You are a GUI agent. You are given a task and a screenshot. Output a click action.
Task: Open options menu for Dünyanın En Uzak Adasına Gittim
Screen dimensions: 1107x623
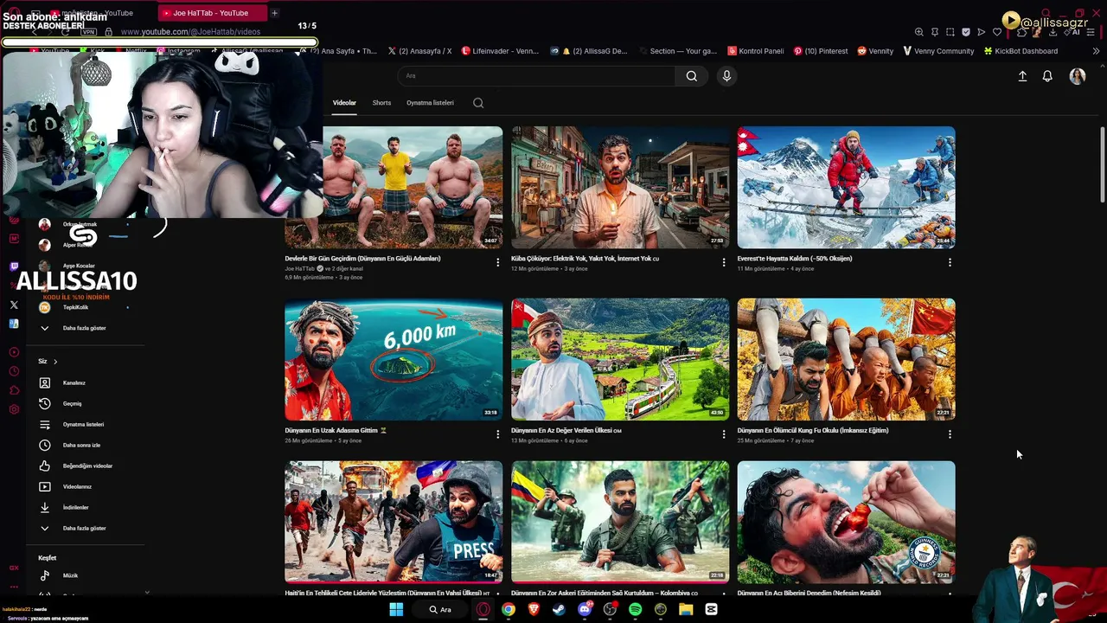click(x=497, y=434)
